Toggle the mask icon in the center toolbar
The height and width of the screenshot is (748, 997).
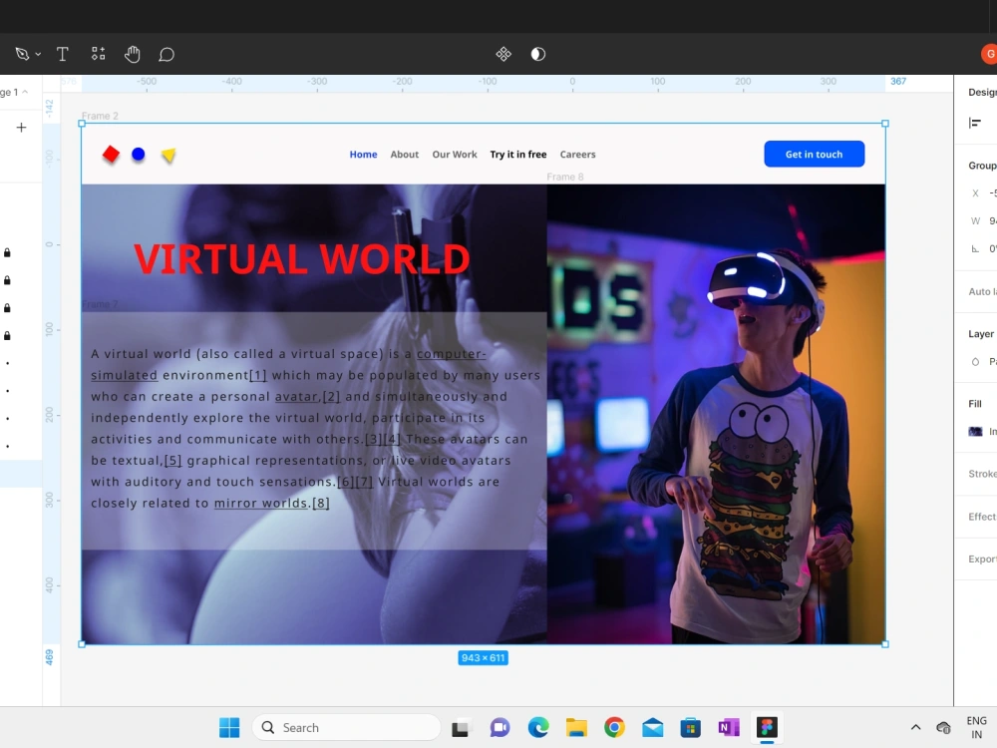coord(537,54)
